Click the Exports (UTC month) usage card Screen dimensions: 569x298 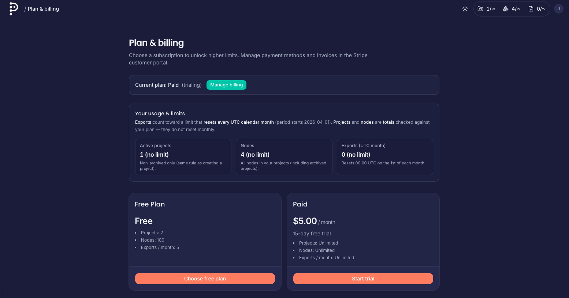(x=384, y=157)
